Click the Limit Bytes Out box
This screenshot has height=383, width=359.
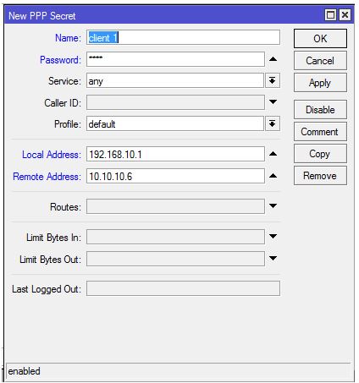(175, 259)
